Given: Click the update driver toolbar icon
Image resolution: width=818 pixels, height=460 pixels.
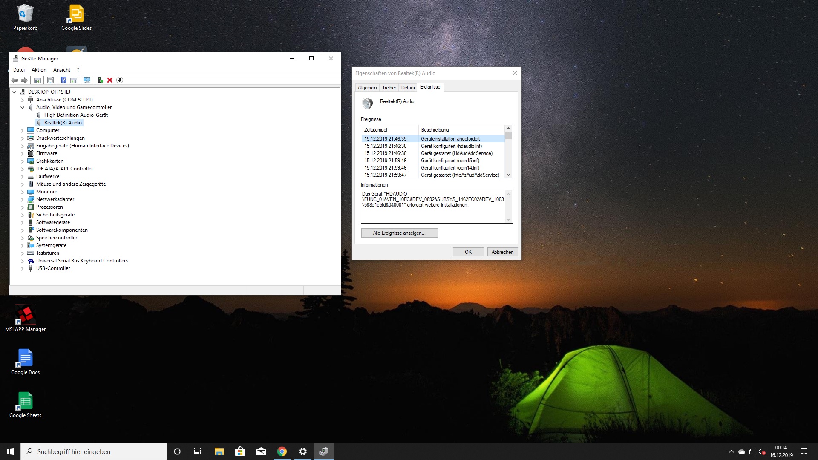Looking at the screenshot, I should 100,80.
